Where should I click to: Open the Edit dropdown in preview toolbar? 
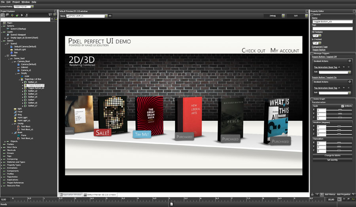point(306,16)
